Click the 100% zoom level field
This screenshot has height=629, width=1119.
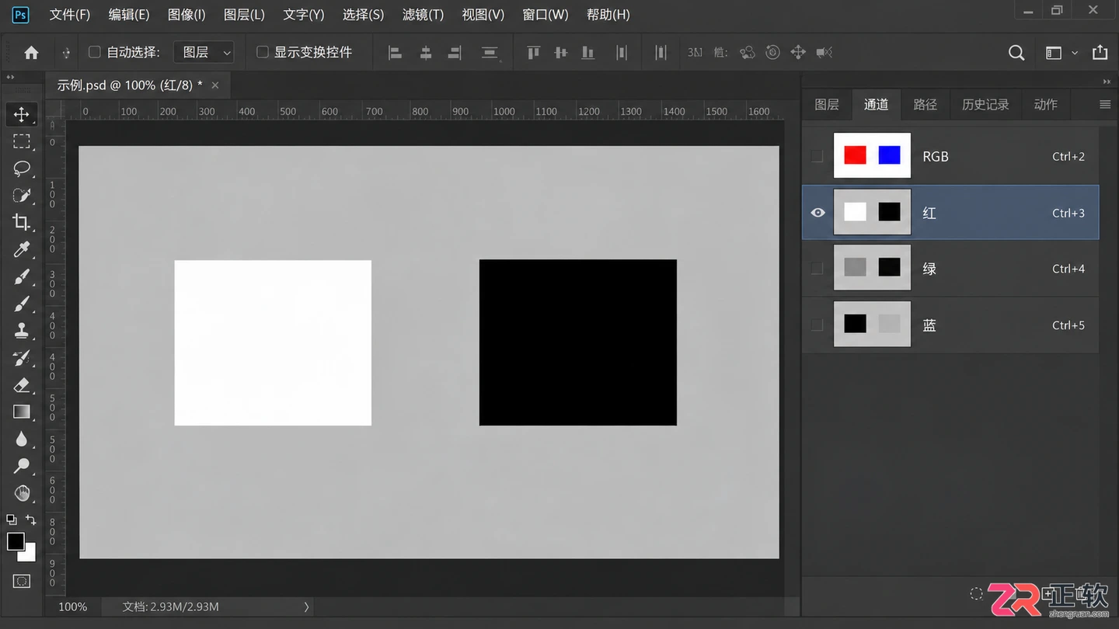[x=73, y=606]
